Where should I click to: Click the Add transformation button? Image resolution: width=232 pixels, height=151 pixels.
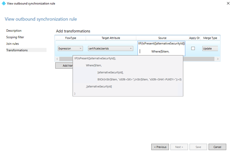64,65
